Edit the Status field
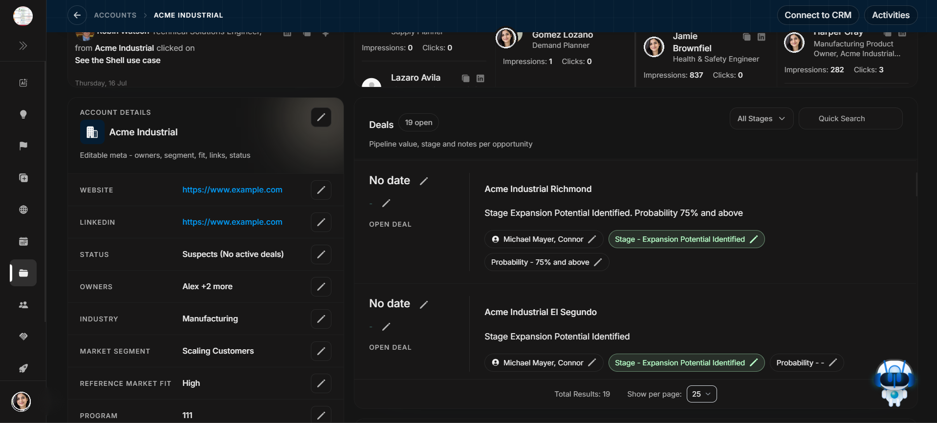 point(321,254)
